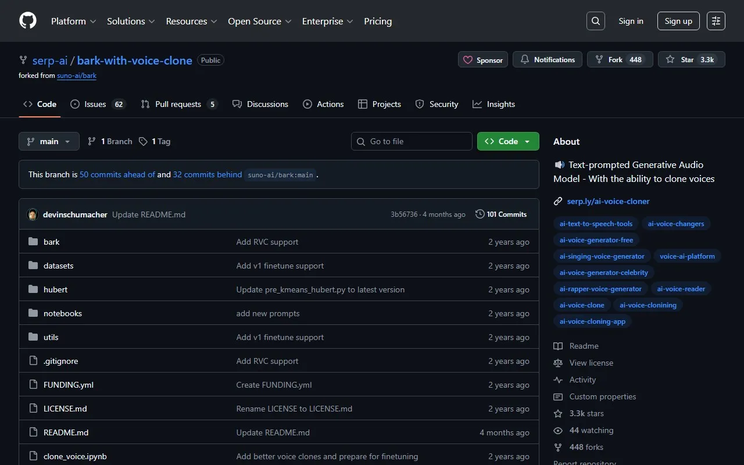Click the Notifications bell icon
This screenshot has width=744, height=465.
point(525,59)
